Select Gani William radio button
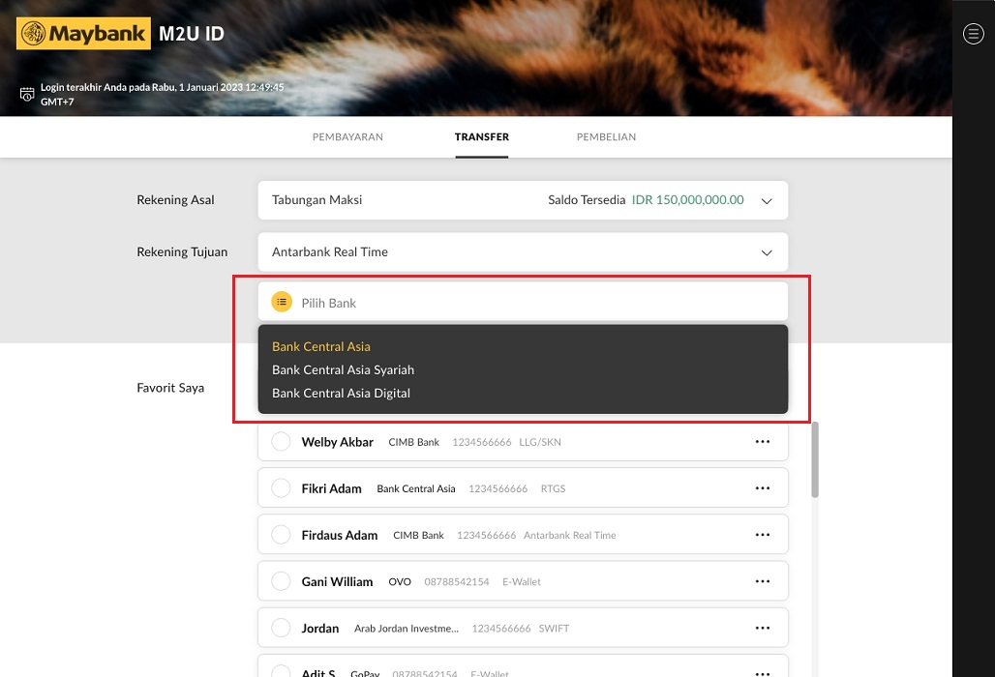Viewport: 995px width, 677px height. [x=281, y=581]
